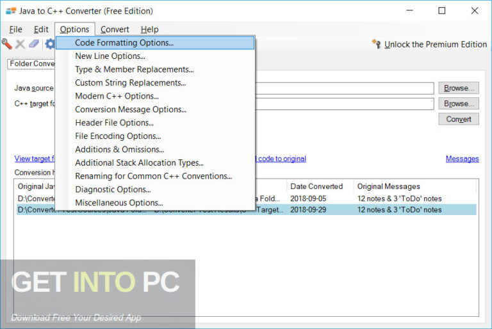Select Type & Member Replacements...
Viewport: 492px width, 329px height.
click(155, 69)
